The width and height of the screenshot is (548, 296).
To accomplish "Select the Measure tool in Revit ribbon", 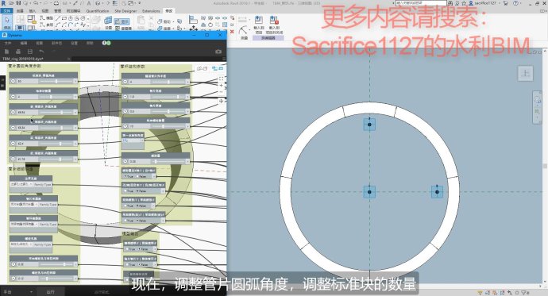I will click(x=244, y=31).
